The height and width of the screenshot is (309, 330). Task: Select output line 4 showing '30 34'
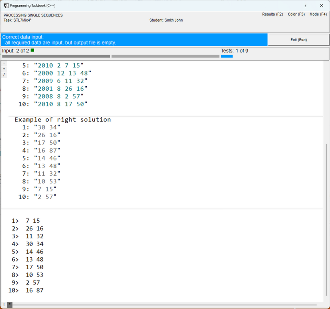(35, 244)
